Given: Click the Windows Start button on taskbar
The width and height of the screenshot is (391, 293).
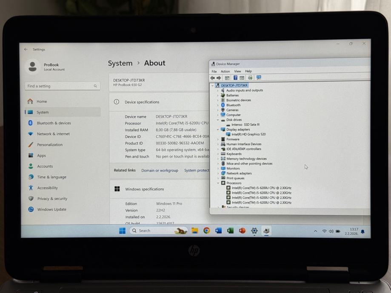Looking at the screenshot, I should click(x=122, y=231).
